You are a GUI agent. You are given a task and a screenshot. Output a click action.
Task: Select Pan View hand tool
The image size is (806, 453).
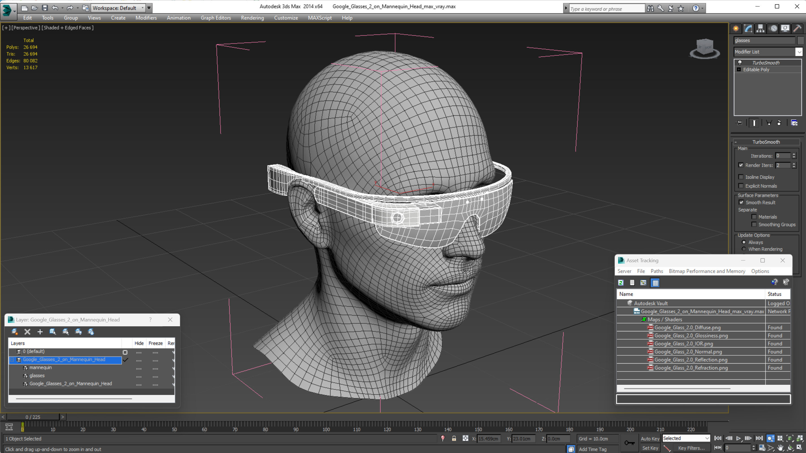[781, 448]
